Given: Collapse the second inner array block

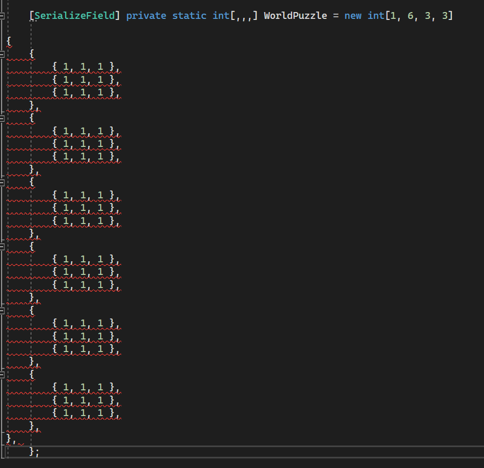Looking at the screenshot, I should (2, 118).
